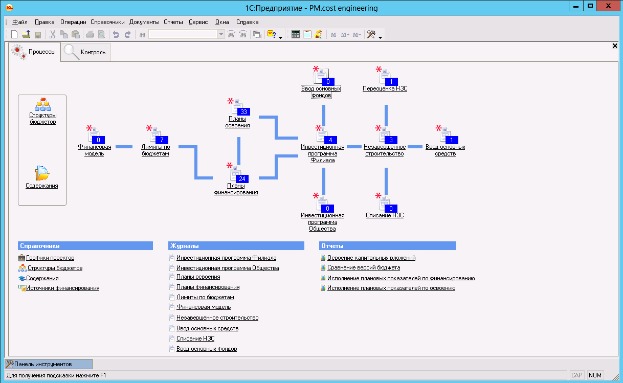The width and height of the screenshot is (623, 383).
Task: Click the 1C help question mark icon
Action: point(272,34)
